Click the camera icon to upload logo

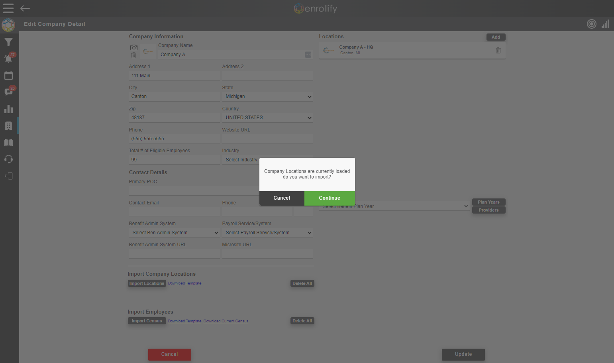pyautogui.click(x=134, y=47)
